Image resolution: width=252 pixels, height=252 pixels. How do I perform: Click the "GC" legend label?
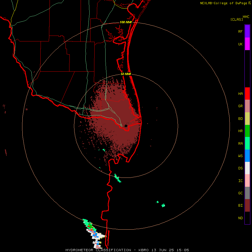240,193
